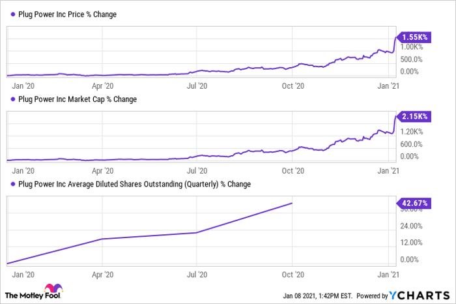Click the "Powered by" text

pos(372,296)
